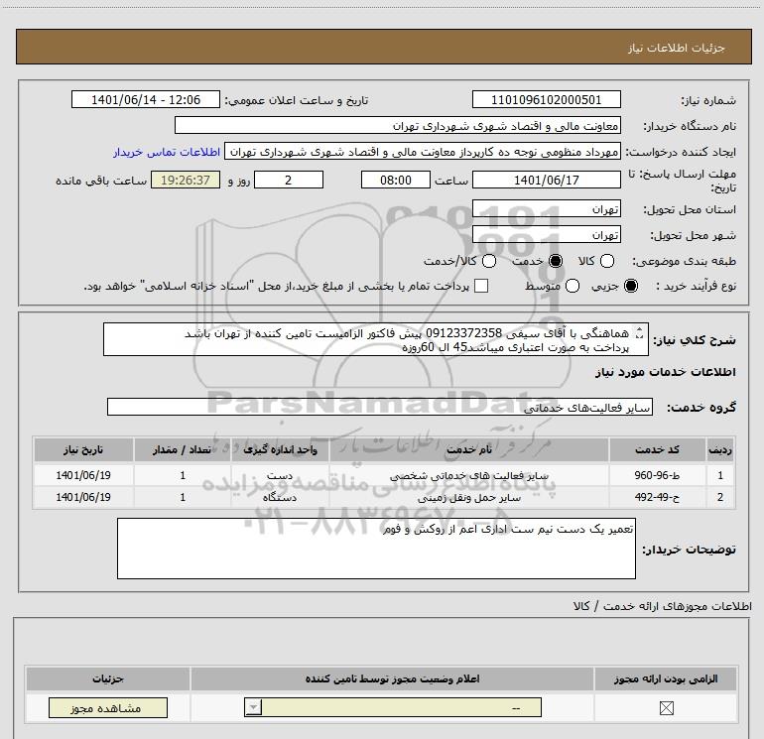The width and height of the screenshot is (764, 739).
Task: Click the buyer organization name field
Action: (x=398, y=126)
